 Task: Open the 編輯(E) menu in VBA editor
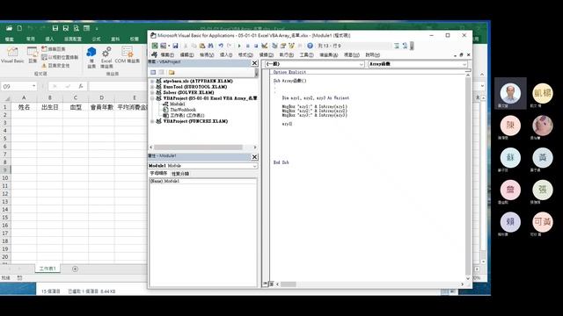[x=186, y=54]
